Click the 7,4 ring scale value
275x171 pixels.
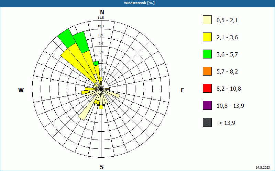(x=101, y=44)
